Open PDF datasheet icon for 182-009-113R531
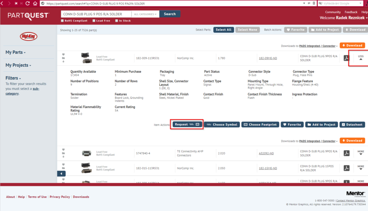The height and width of the screenshot is (211, 368). (x=346, y=58)
